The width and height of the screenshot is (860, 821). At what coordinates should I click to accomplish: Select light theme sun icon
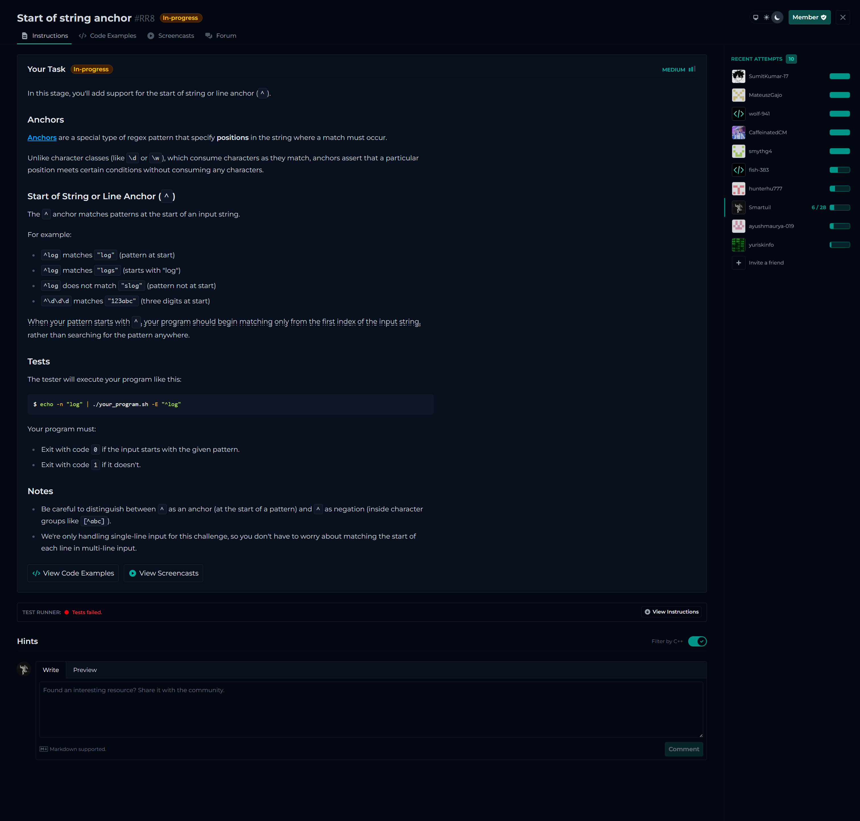tap(766, 18)
